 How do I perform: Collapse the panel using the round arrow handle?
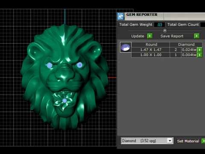pyautogui.click(x=165, y=30)
